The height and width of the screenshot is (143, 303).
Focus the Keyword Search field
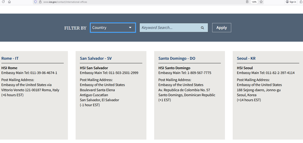pyautogui.click(x=174, y=27)
